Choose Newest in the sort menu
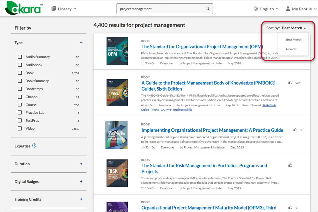The image size is (318, 212). click(x=291, y=49)
